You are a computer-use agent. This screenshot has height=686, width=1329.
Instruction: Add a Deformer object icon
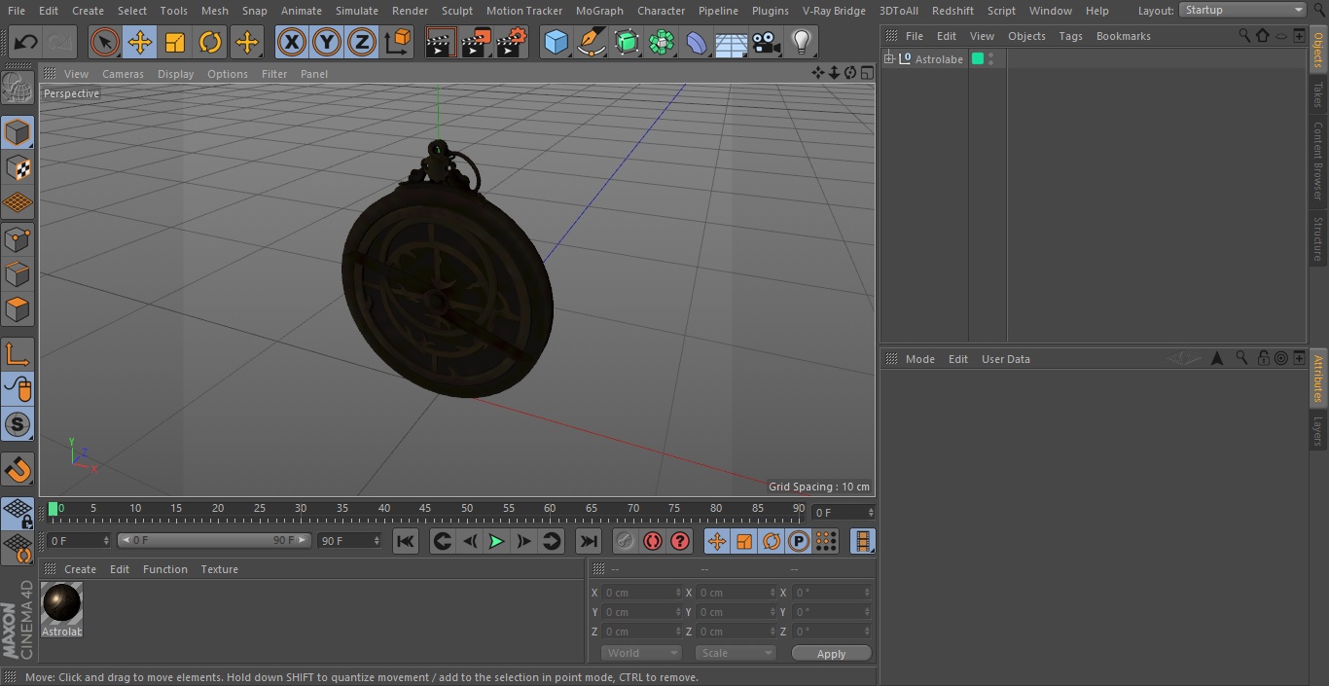pos(697,42)
